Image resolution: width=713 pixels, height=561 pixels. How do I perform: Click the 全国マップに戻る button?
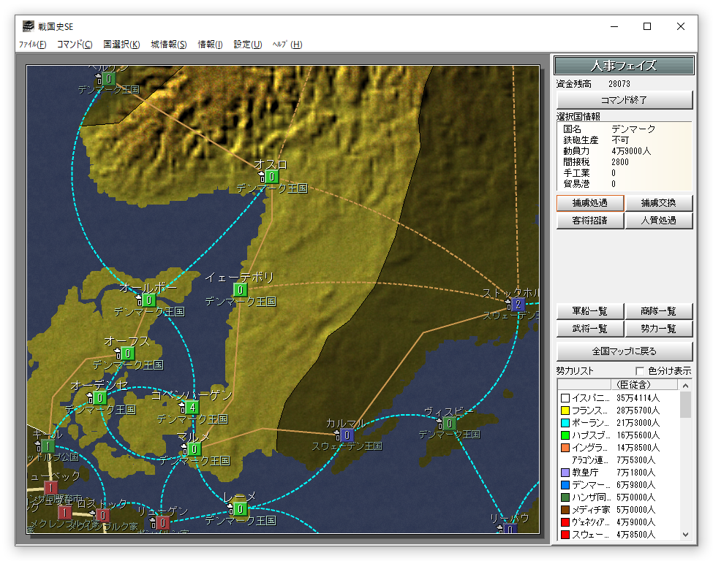point(625,351)
